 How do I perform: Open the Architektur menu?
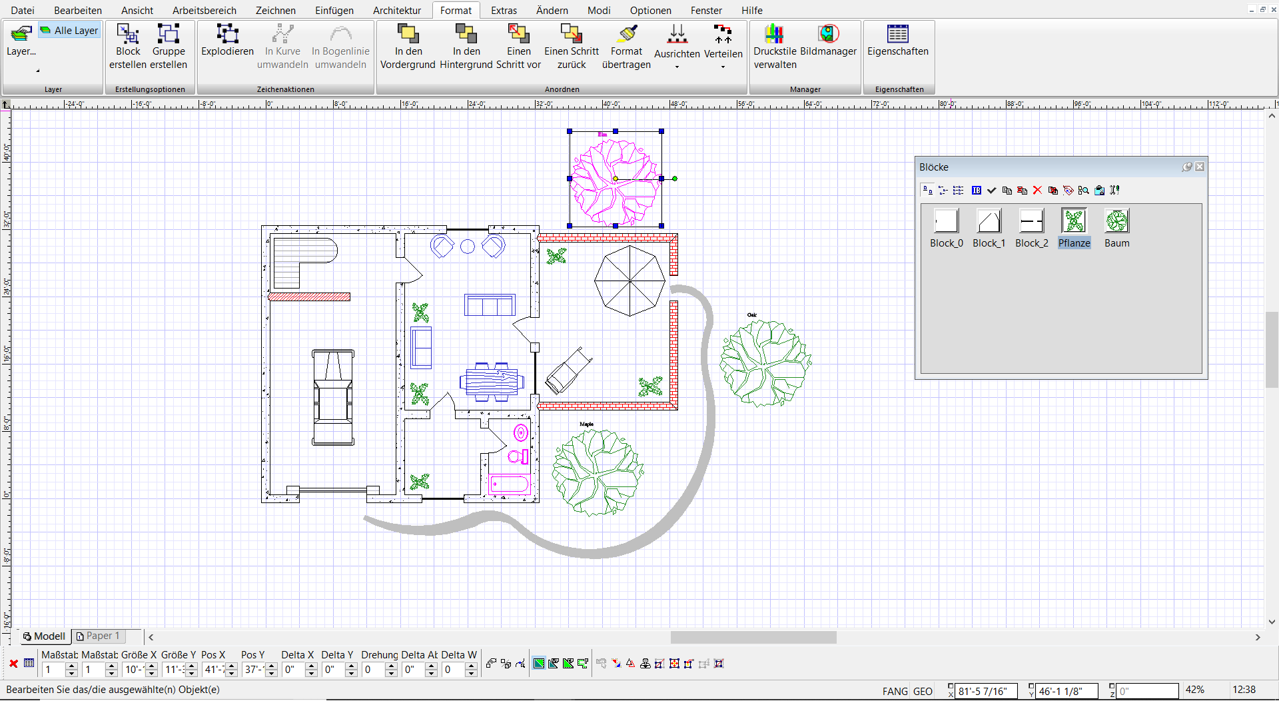coord(397,10)
